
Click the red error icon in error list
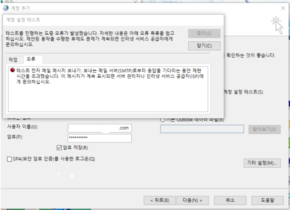click(x=12, y=70)
